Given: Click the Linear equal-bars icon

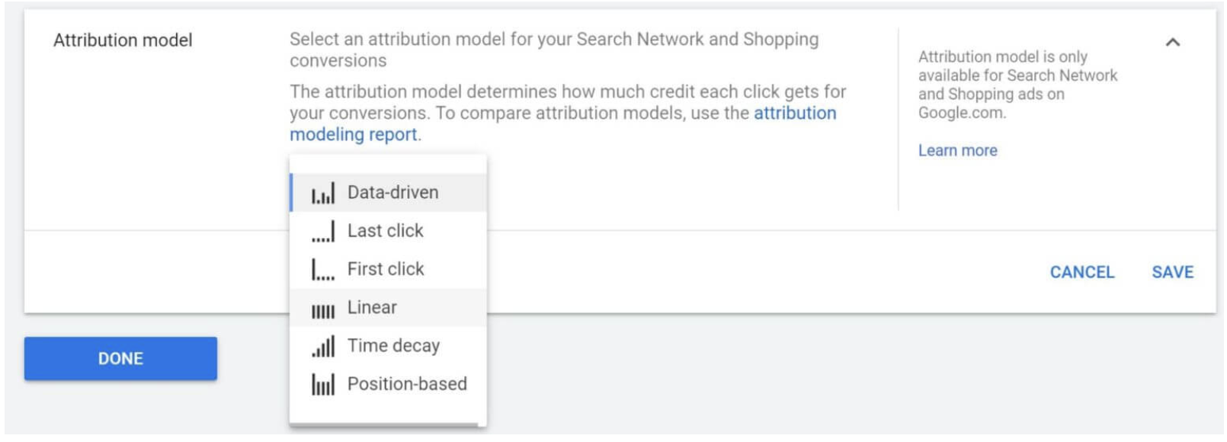Looking at the screenshot, I should point(323,310).
